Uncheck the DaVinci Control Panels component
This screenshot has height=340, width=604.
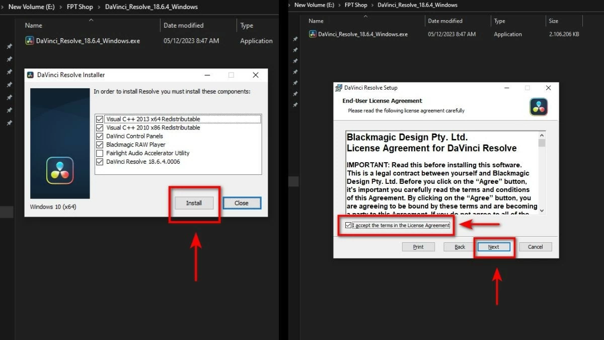100,136
